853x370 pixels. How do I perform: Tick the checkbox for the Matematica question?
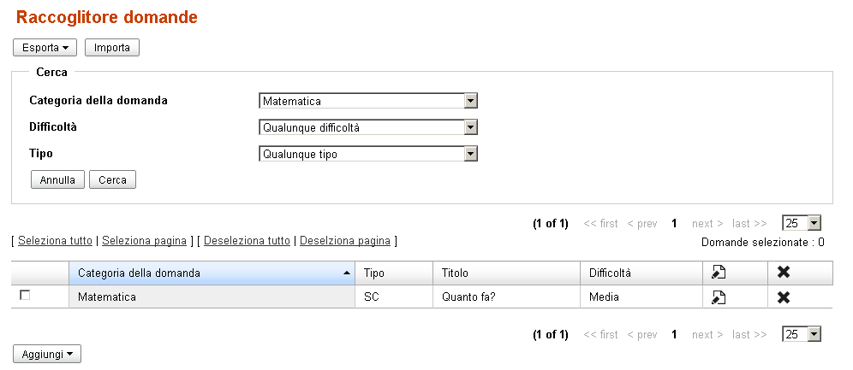pos(25,295)
